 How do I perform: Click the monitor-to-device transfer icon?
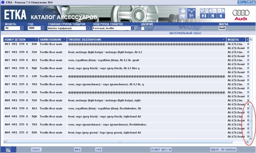pos(204,11)
